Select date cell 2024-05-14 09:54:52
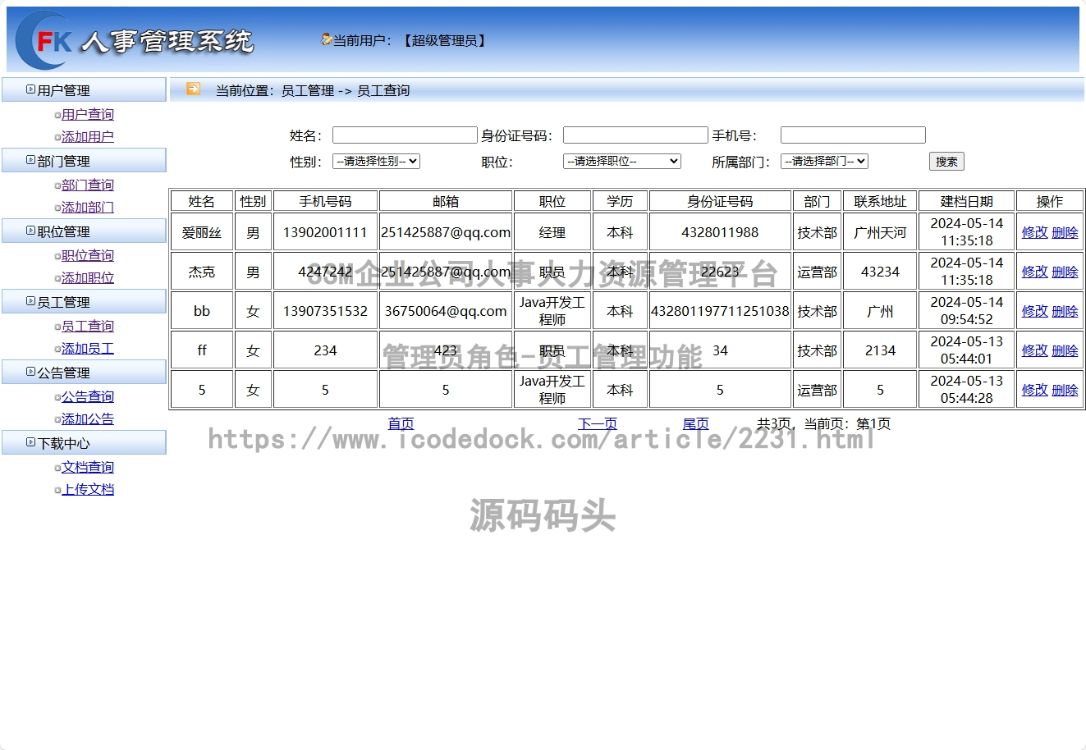The width and height of the screenshot is (1086, 750). coord(967,311)
